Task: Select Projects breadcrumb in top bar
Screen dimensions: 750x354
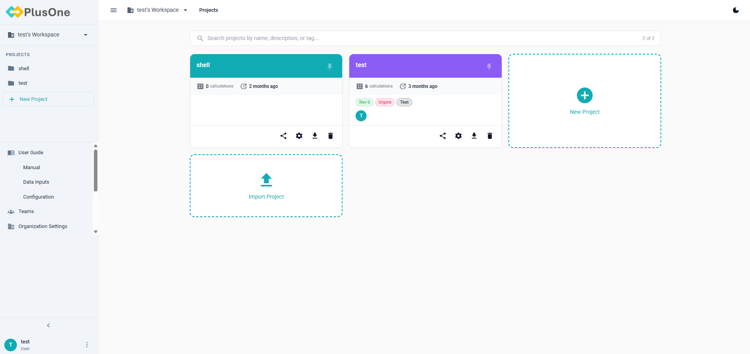Action: tap(208, 10)
